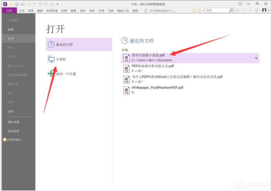271x191 pixels.
Task: Switch to the 表单 ribbon tab
Action: coord(83,11)
